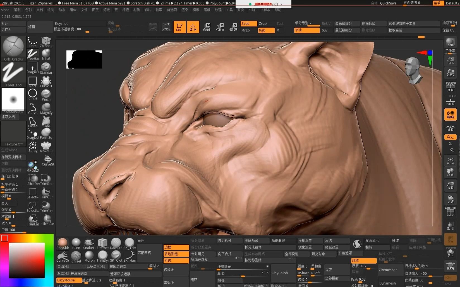Select the Blinn material thumbnail
Viewport: 460px width, 287px height.
click(x=76, y=242)
